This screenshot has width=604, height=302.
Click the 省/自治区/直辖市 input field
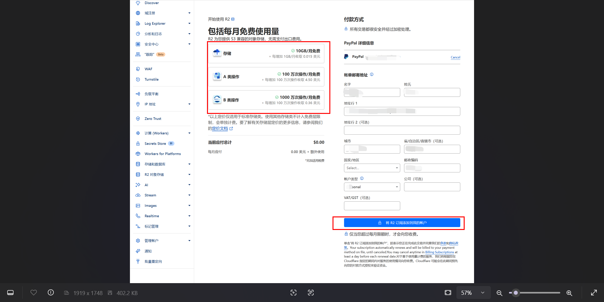click(x=432, y=149)
